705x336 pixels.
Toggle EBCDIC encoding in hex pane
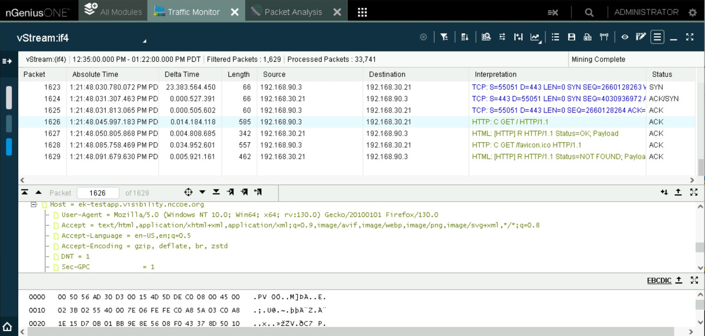click(659, 280)
